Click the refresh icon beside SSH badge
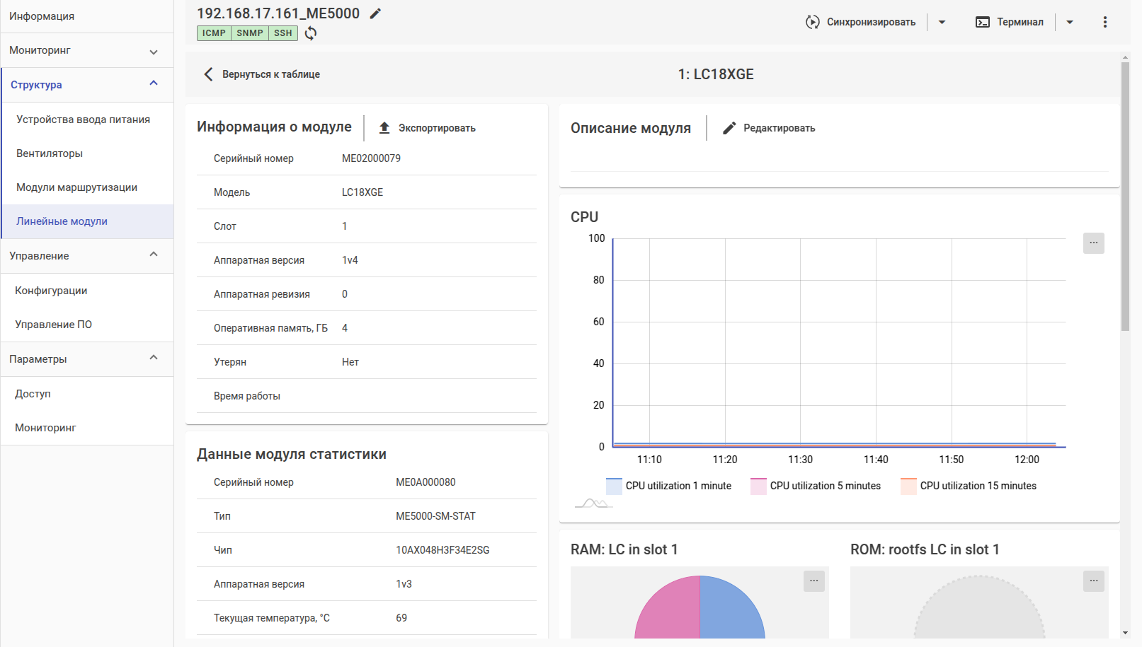 pyautogui.click(x=311, y=33)
